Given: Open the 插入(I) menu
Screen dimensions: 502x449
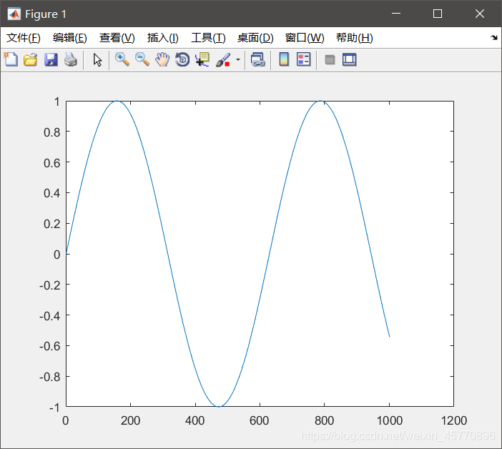Looking at the screenshot, I should (x=162, y=38).
